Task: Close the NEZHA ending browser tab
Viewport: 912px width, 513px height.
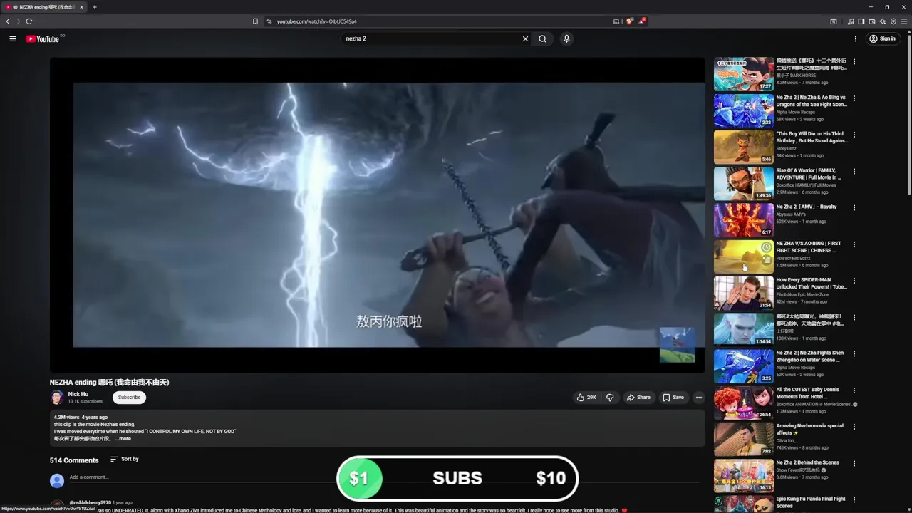Action: point(81,7)
